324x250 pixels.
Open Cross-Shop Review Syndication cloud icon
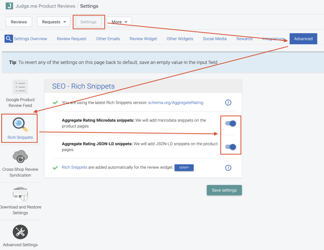point(20,157)
